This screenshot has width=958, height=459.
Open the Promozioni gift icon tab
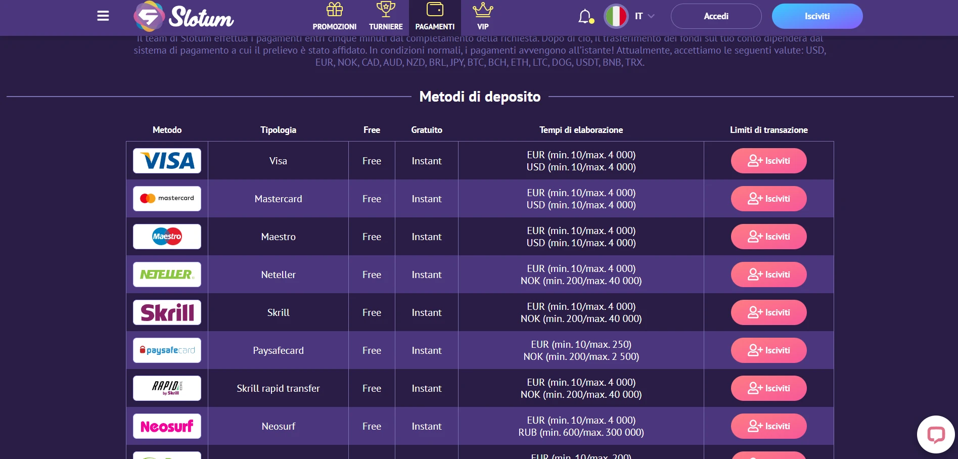tap(334, 17)
